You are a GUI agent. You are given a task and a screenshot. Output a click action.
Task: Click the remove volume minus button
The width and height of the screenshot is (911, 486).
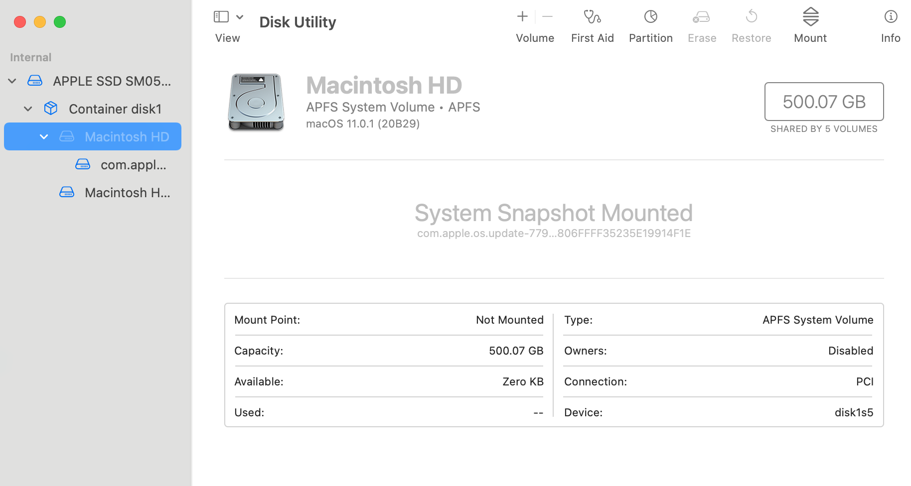coord(547,16)
